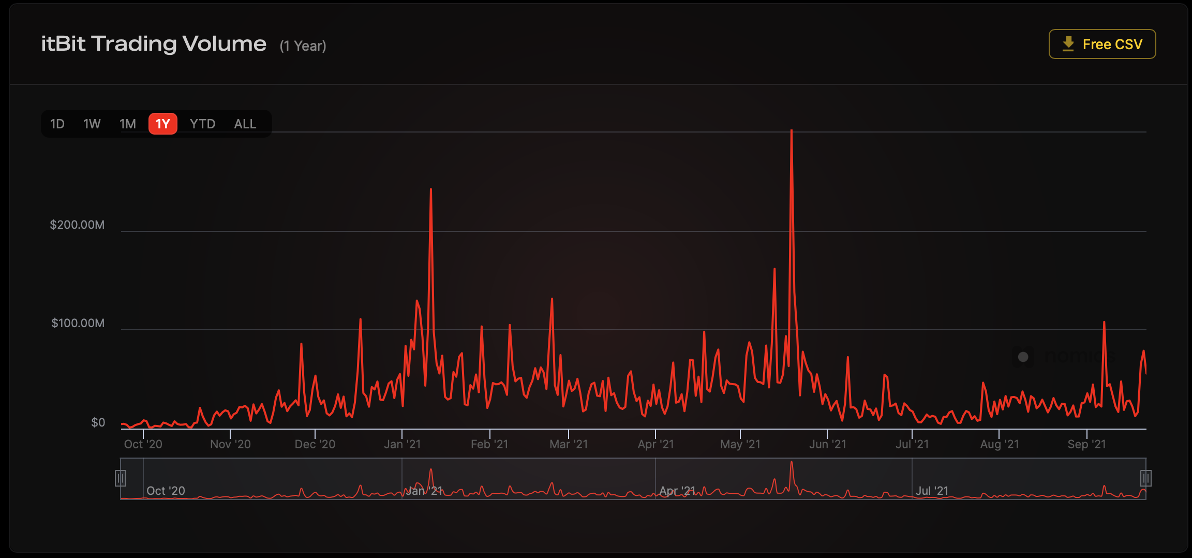Image resolution: width=1192 pixels, height=558 pixels.
Task: Click the January '21 volume spike
Action: [x=431, y=190]
